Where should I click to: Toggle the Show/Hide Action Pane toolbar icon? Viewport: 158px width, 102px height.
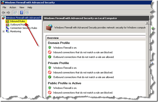tap(27, 13)
